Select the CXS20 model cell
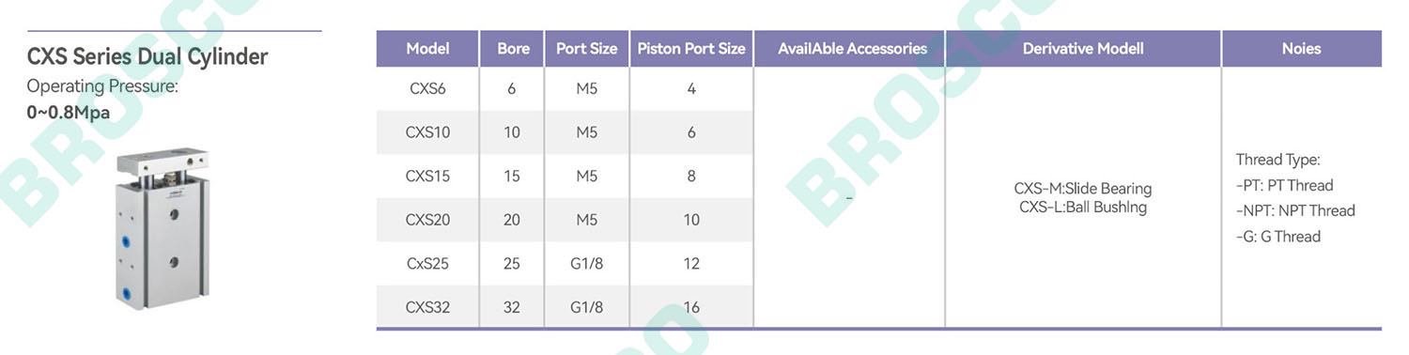This screenshot has width=1409, height=355. pyautogui.click(x=427, y=220)
